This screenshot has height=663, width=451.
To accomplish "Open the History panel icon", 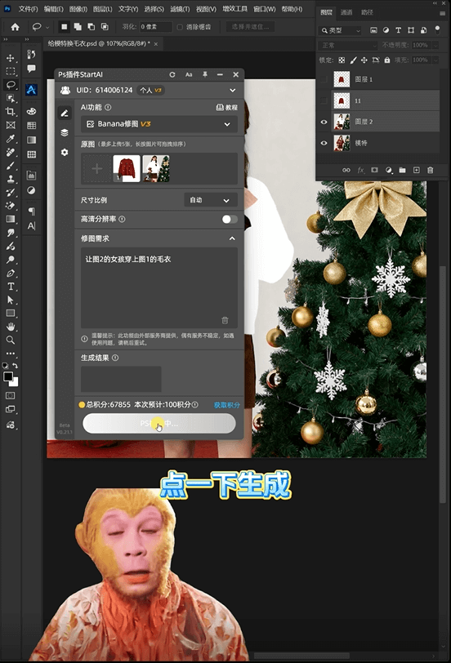I will tap(31, 54).
